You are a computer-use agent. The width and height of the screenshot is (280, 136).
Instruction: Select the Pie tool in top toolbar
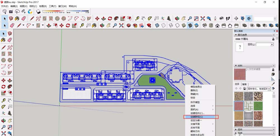(89, 18)
